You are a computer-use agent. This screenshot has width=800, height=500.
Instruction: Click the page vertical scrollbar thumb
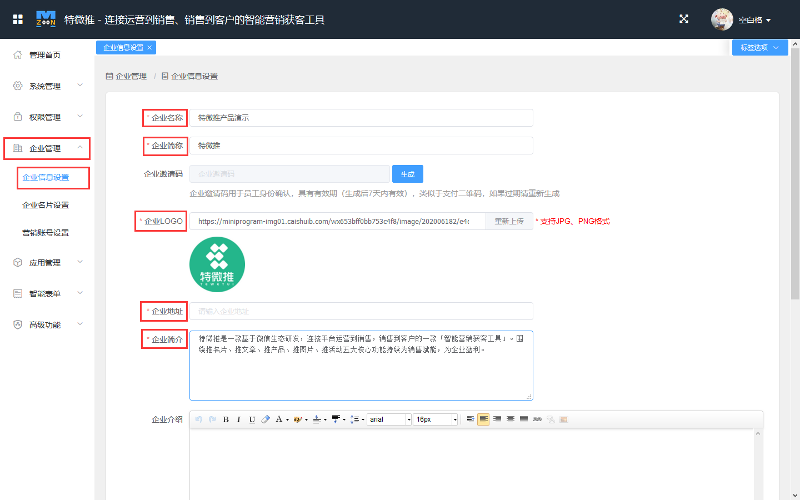click(795, 174)
